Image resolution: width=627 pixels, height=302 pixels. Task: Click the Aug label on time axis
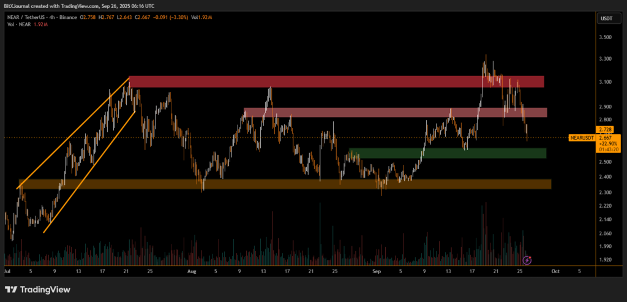tap(192, 270)
